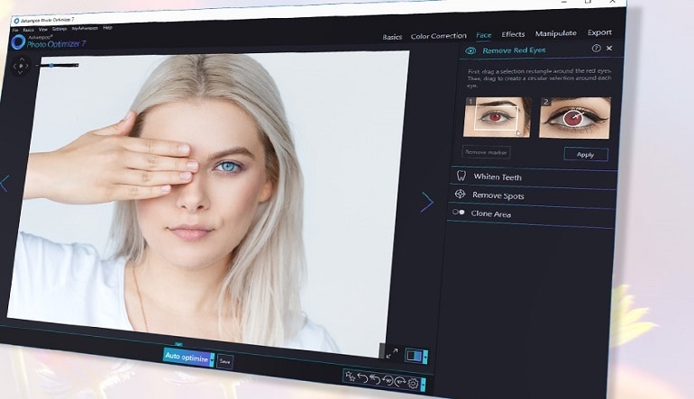This screenshot has height=399, width=694.
Task: Expand the bottom toolbar dropdown arrow
Action: pos(424,385)
